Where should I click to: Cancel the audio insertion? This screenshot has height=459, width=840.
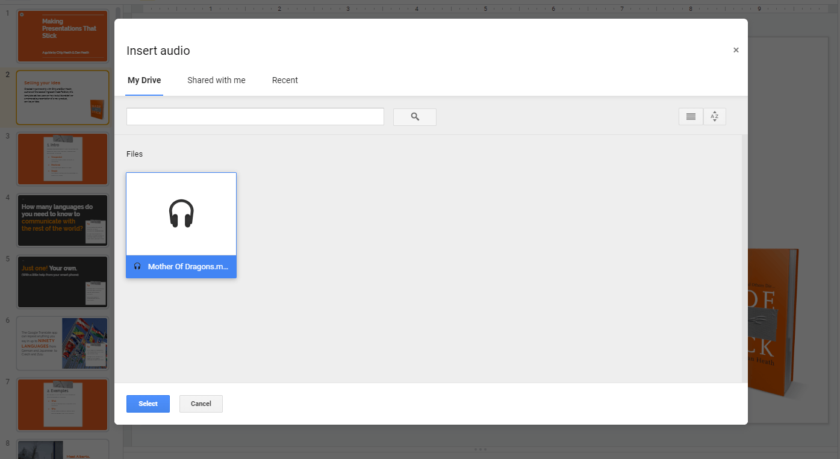point(201,404)
